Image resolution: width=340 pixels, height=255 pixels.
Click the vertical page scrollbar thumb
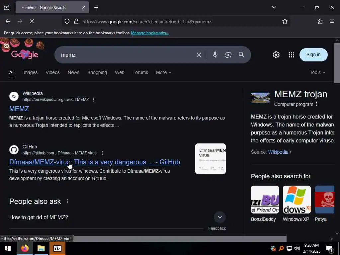337,63
